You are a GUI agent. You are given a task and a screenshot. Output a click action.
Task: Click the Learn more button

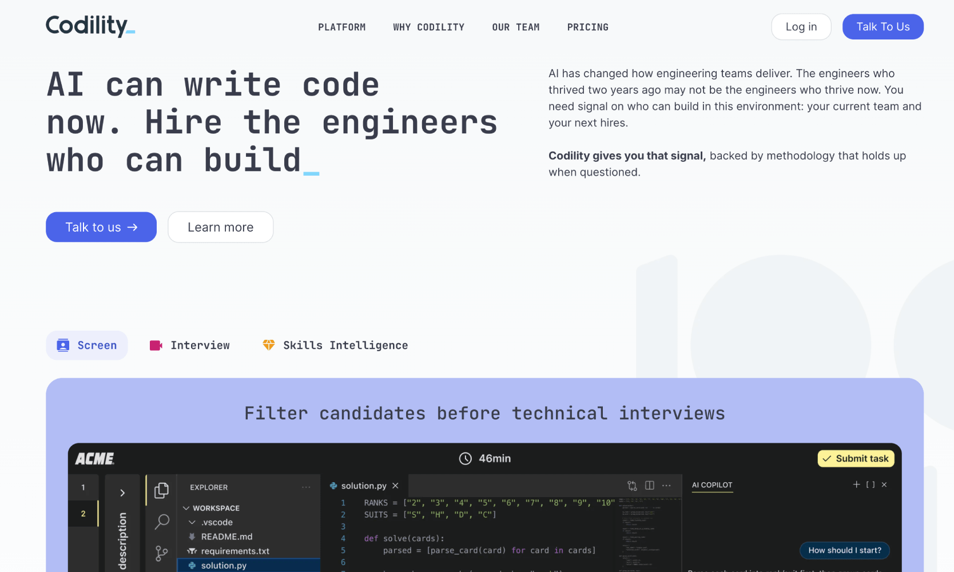click(221, 227)
